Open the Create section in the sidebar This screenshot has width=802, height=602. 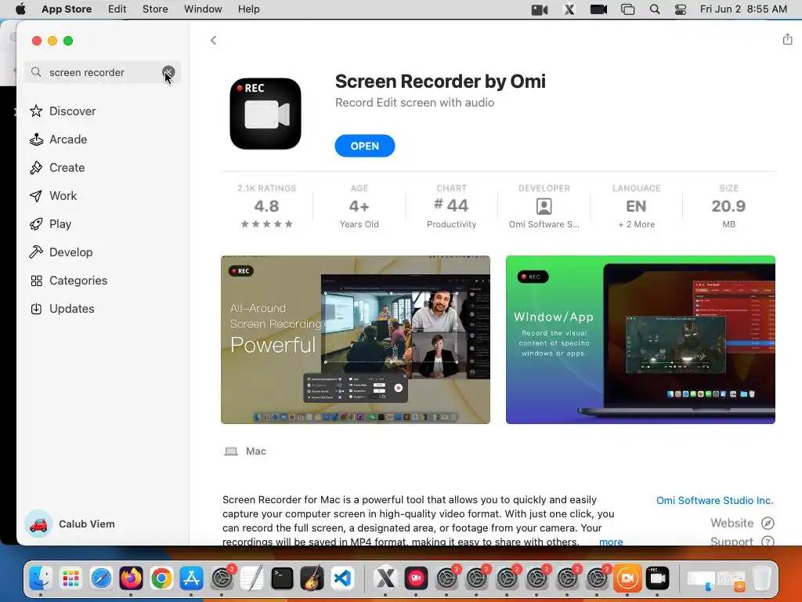pos(57,168)
